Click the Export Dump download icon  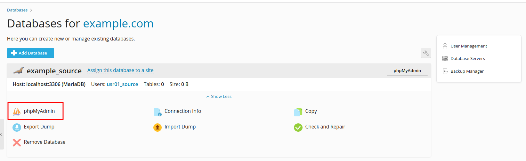(17, 127)
